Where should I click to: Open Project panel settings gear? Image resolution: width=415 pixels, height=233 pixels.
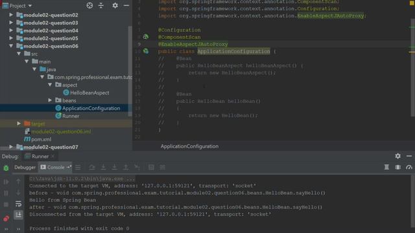pyautogui.click(x=115, y=6)
